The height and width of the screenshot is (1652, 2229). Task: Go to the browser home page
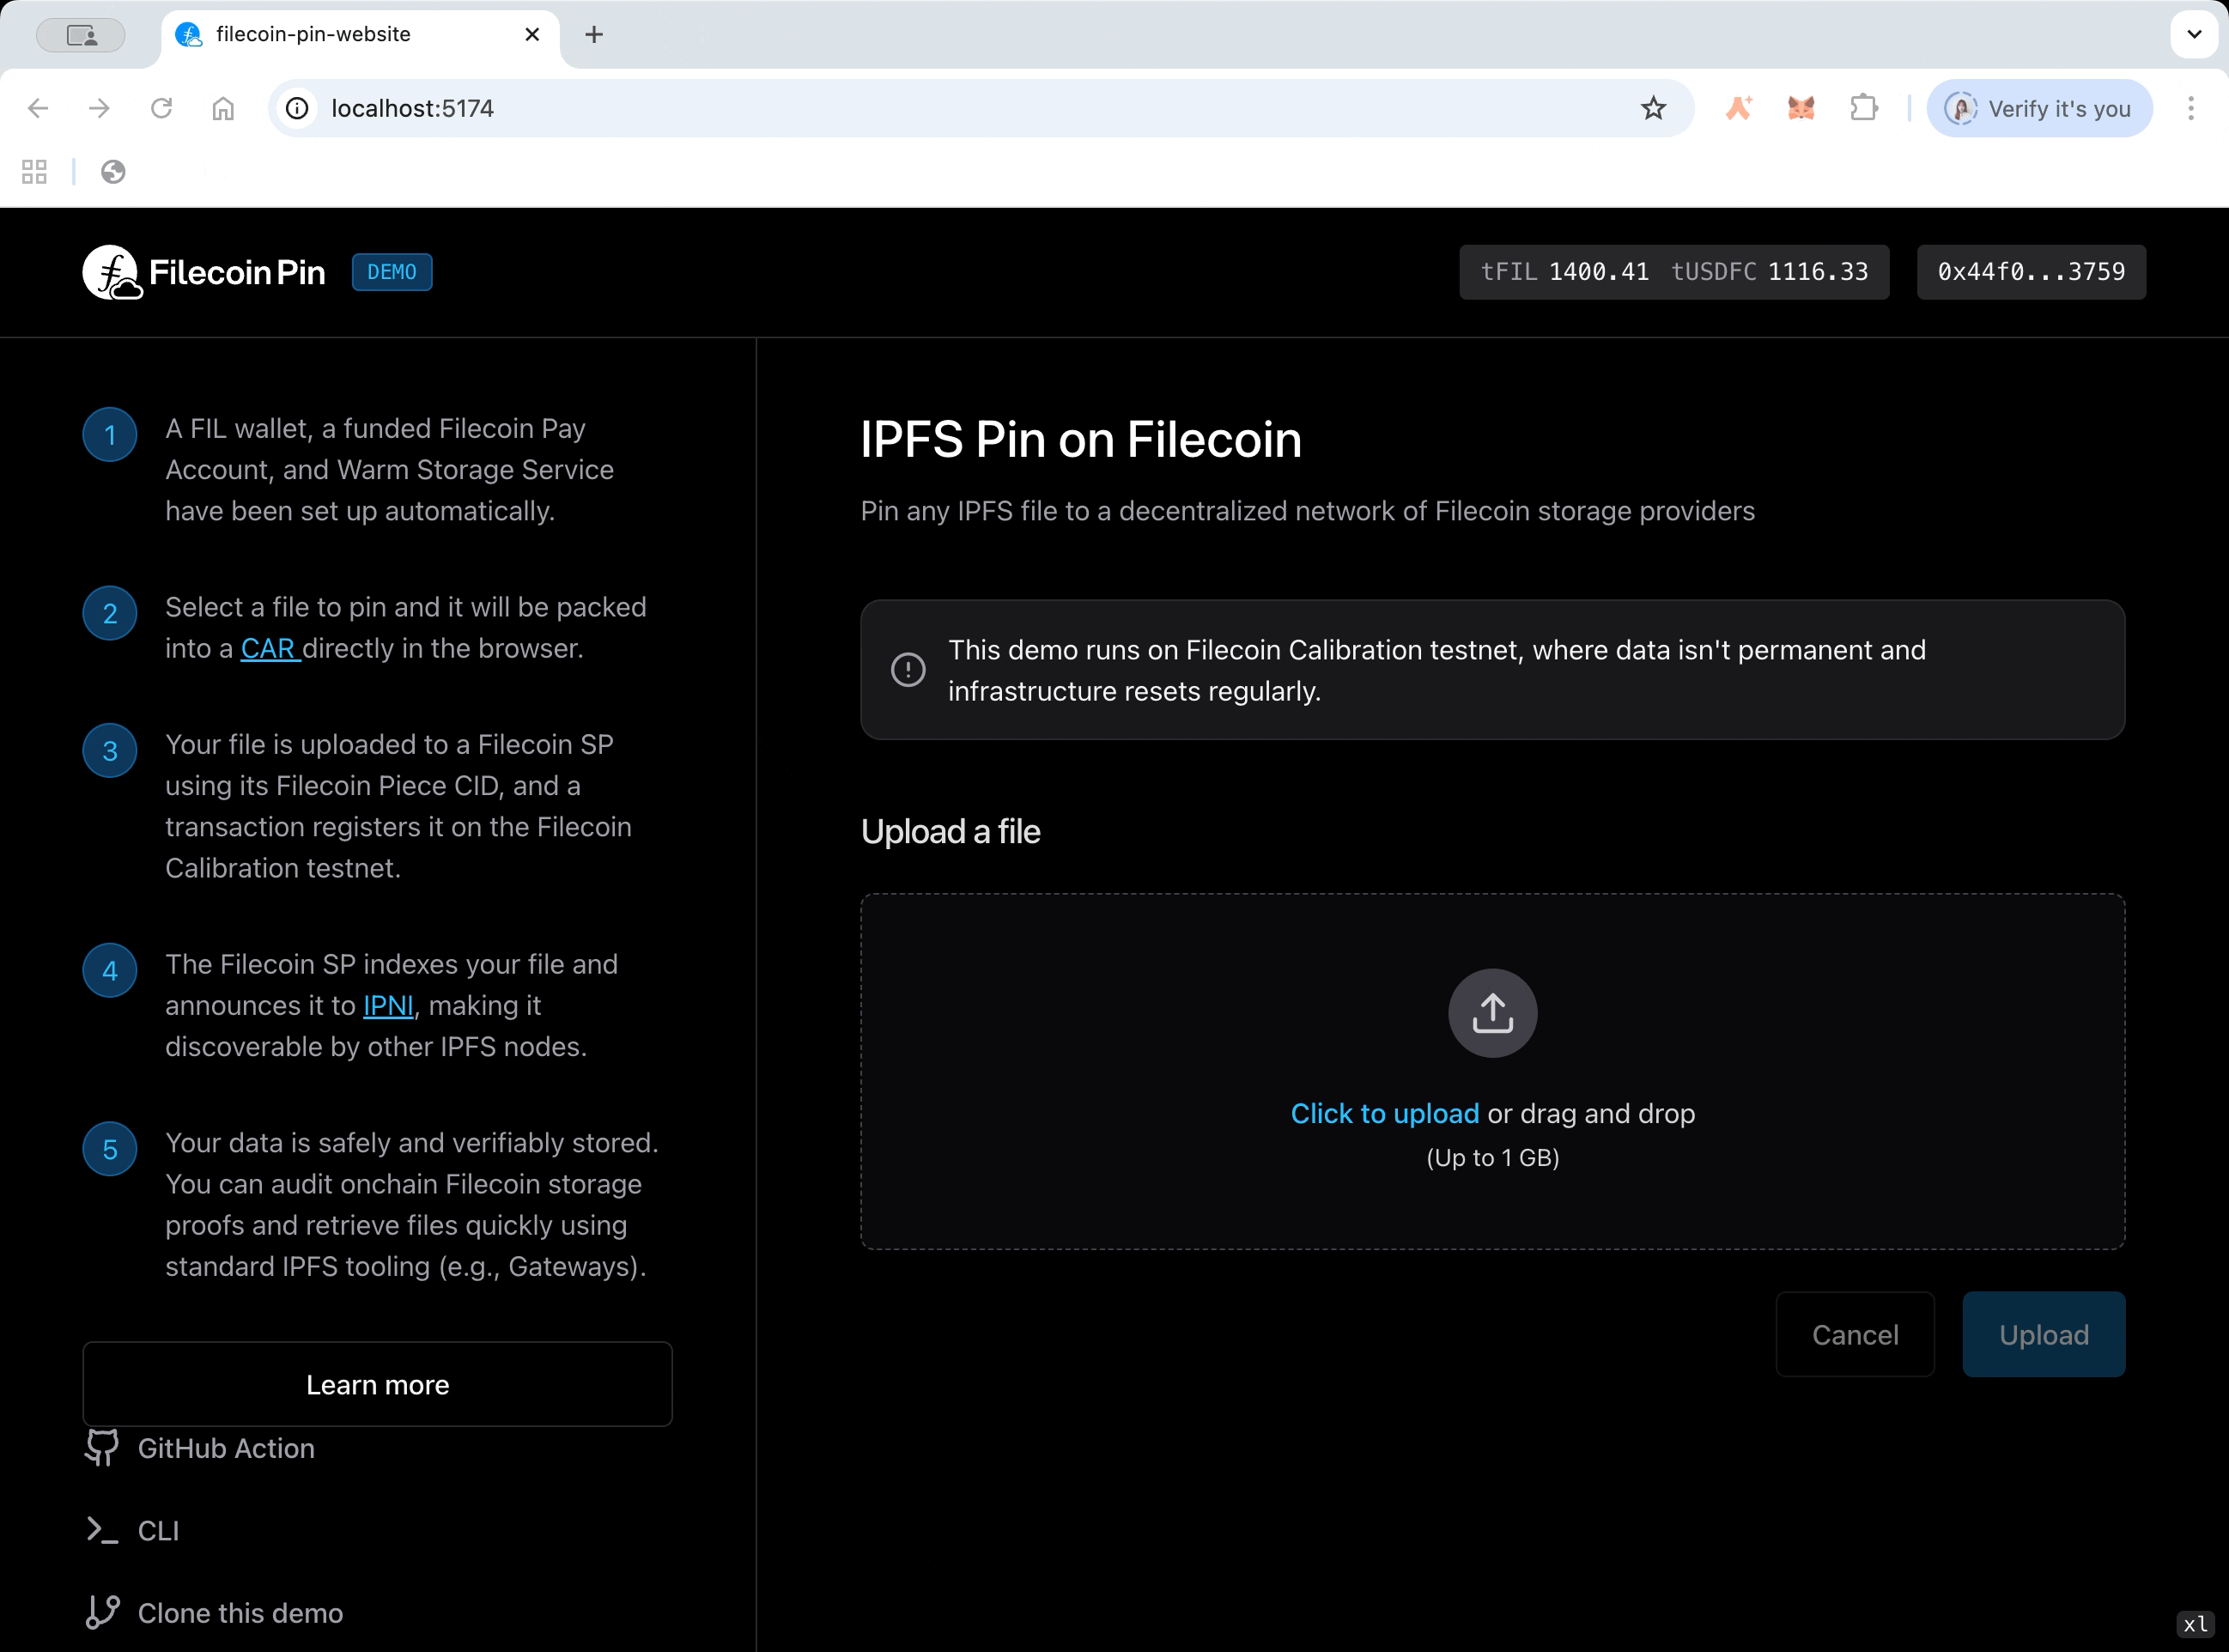[x=223, y=108]
